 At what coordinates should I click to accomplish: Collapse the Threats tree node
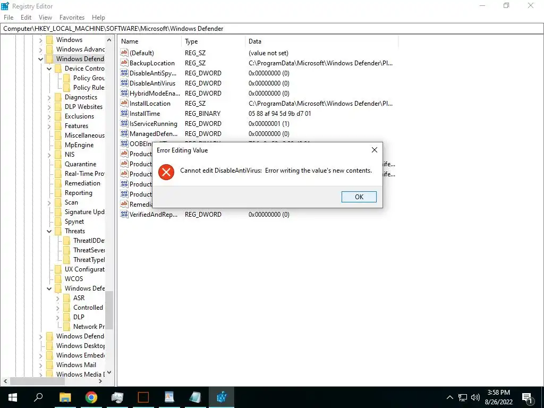(49, 231)
